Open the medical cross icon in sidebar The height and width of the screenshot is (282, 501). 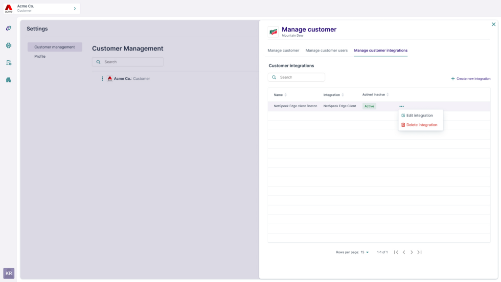(8, 46)
